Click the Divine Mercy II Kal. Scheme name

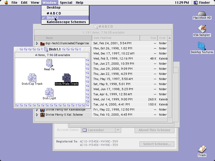[64, 115]
